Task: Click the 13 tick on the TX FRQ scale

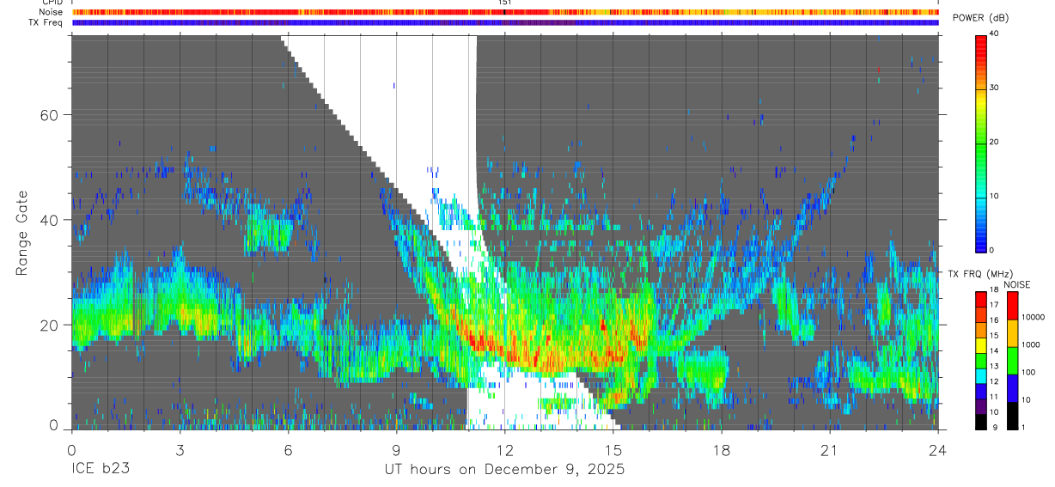Action: point(994,366)
